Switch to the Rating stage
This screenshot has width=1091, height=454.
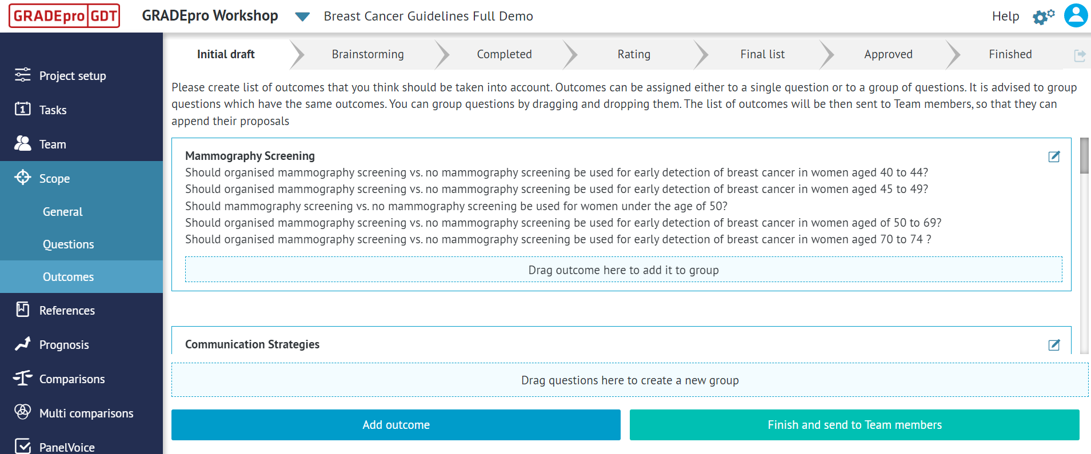click(x=633, y=54)
